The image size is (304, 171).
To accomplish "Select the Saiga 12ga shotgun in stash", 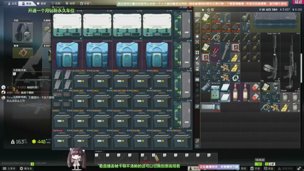I will click(271, 57).
